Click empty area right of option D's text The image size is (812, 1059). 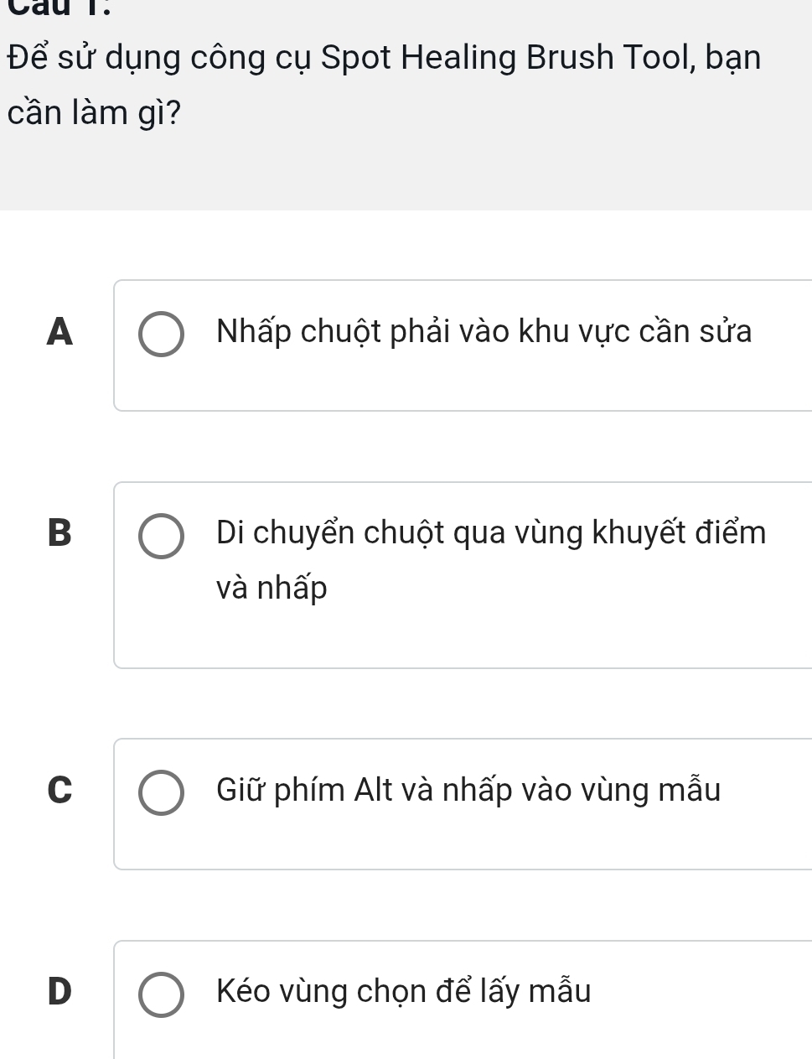click(x=704, y=993)
